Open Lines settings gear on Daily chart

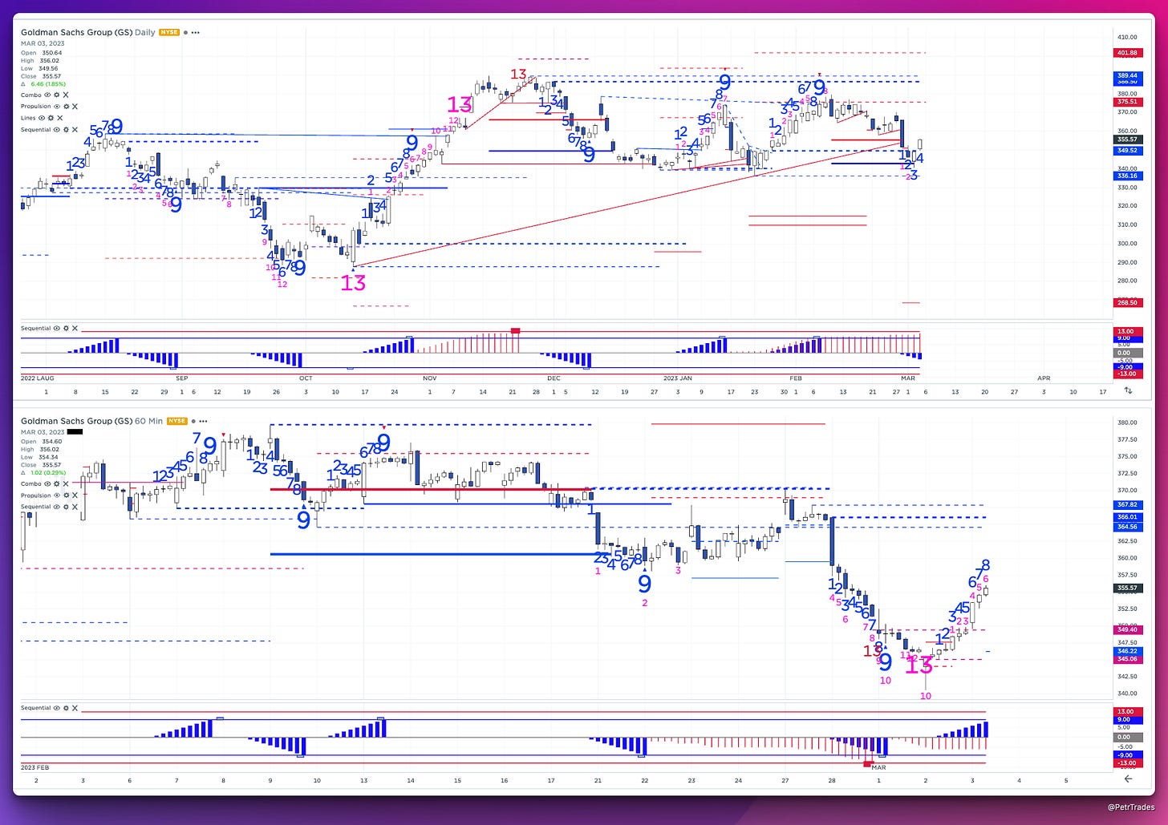[x=51, y=118]
